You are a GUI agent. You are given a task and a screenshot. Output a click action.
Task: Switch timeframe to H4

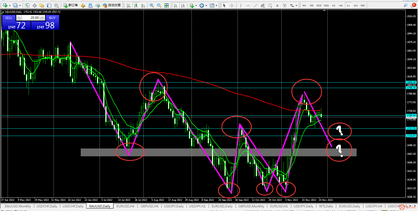point(341,5)
